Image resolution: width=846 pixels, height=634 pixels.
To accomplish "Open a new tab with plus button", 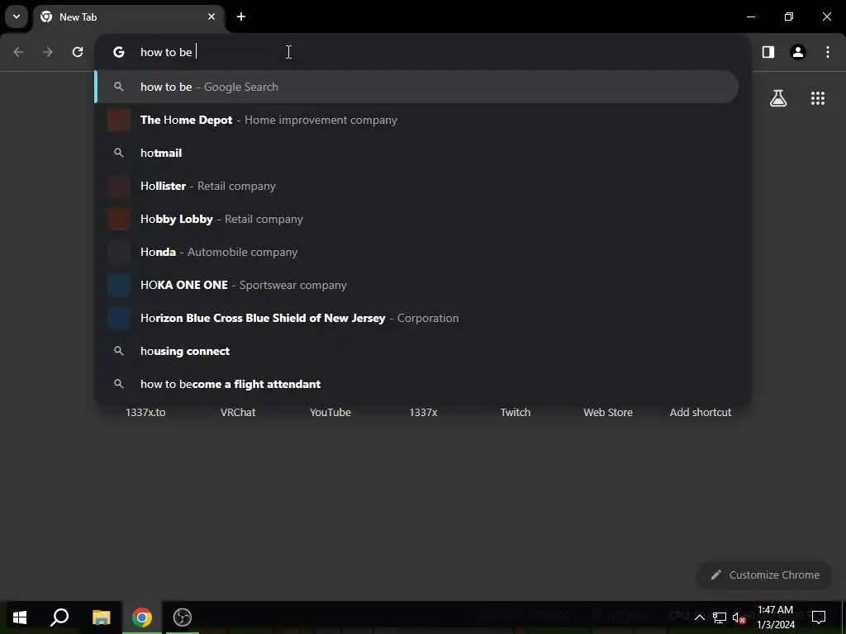I will point(241,17).
